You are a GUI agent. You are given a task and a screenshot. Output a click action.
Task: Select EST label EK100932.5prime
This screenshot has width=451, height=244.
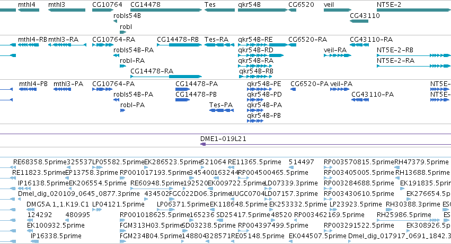56,226
